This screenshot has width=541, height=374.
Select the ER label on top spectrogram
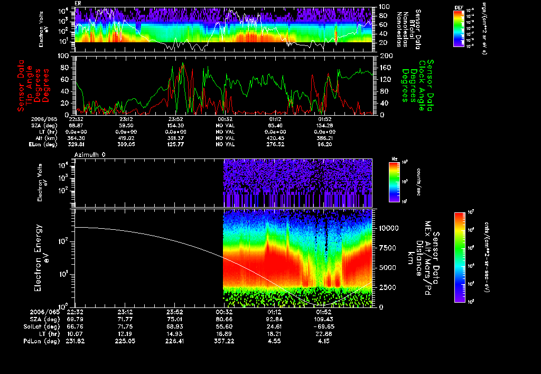pyautogui.click(x=79, y=4)
